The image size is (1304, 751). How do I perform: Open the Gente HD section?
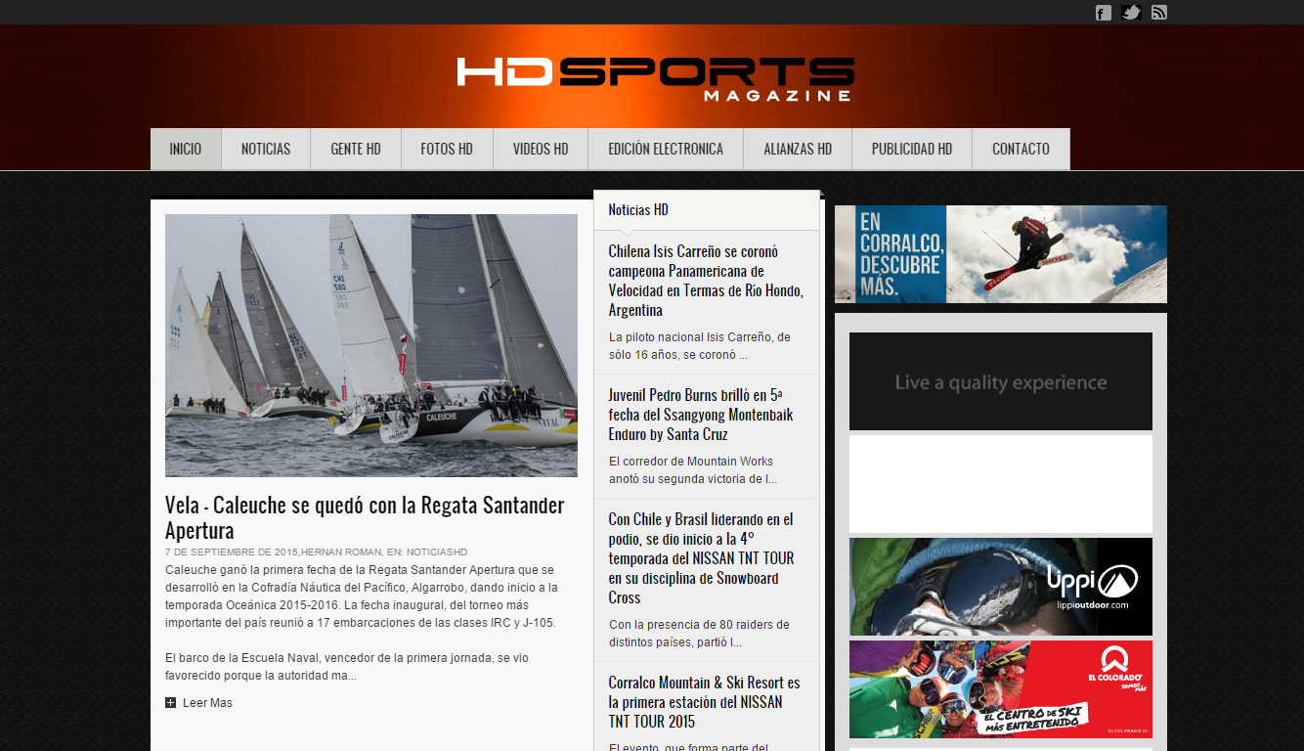(x=356, y=150)
